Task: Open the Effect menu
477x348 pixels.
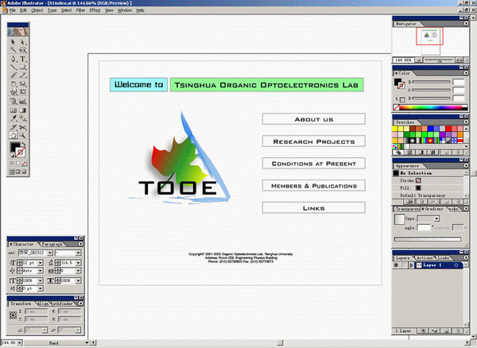Action: (x=95, y=10)
